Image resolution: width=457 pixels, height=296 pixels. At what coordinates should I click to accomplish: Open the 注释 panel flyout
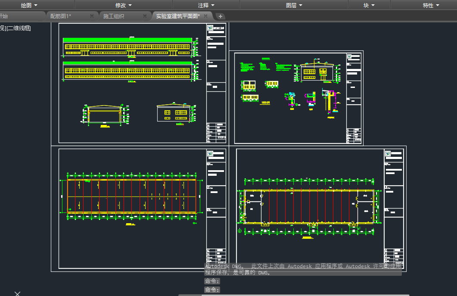point(206,5)
